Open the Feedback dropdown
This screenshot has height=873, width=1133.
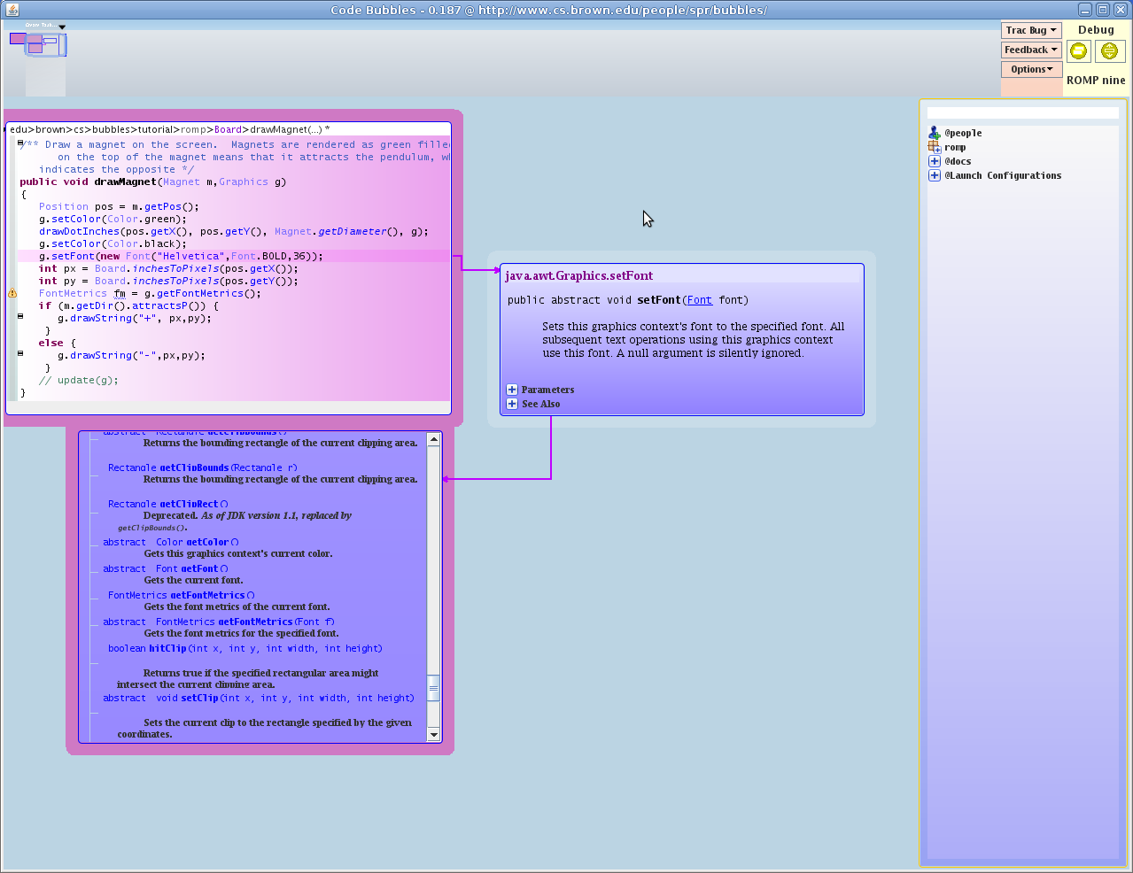1031,50
